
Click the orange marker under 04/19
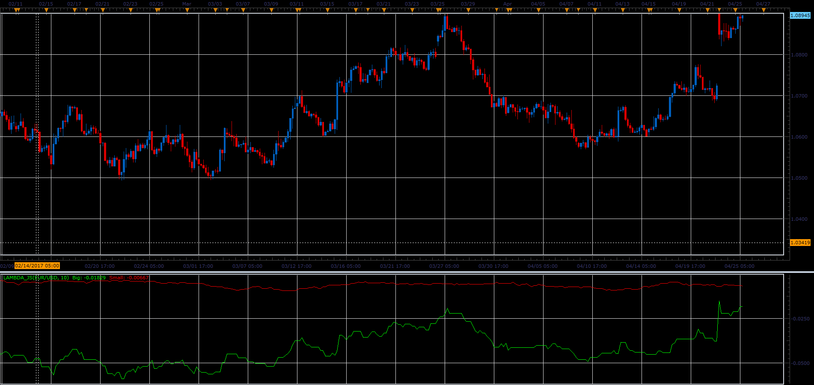coord(679,10)
